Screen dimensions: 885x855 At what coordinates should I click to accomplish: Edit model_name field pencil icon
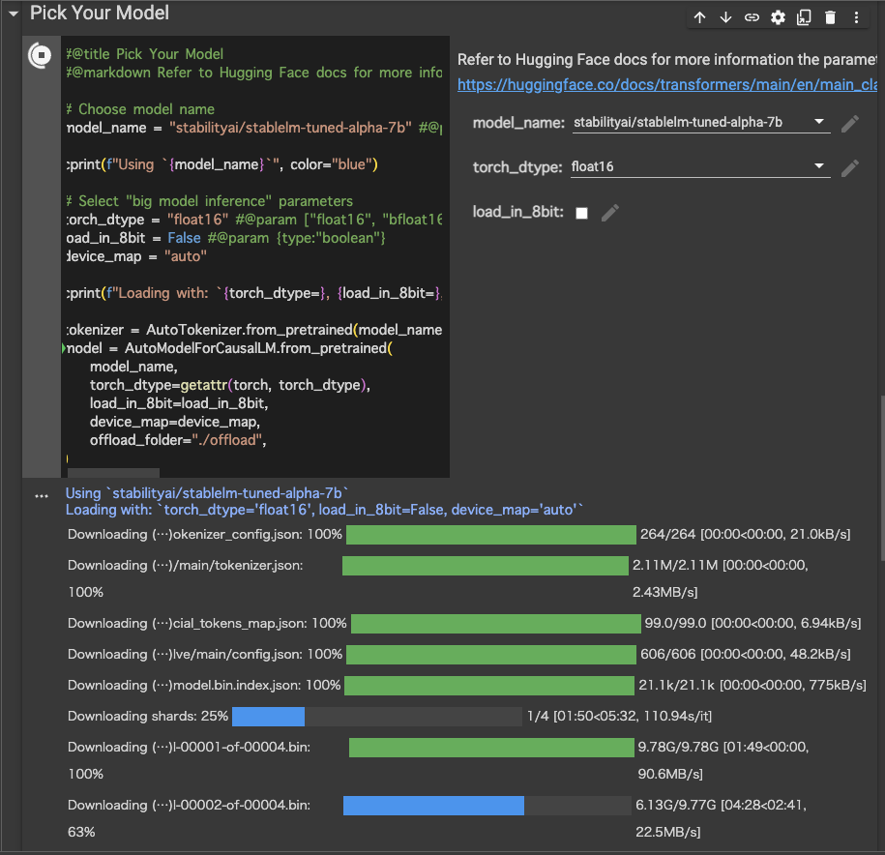click(x=850, y=124)
